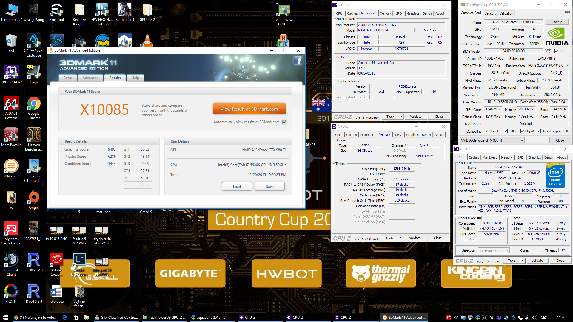Switch to the Basic tab in 3DMark 11
The width and height of the screenshot is (573, 322).
pyautogui.click(x=67, y=78)
